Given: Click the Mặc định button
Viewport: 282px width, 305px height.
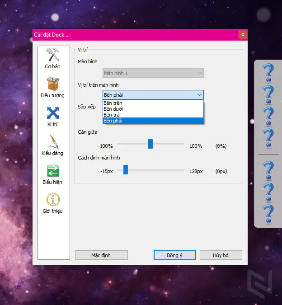Looking at the screenshot, I should pos(101,255).
